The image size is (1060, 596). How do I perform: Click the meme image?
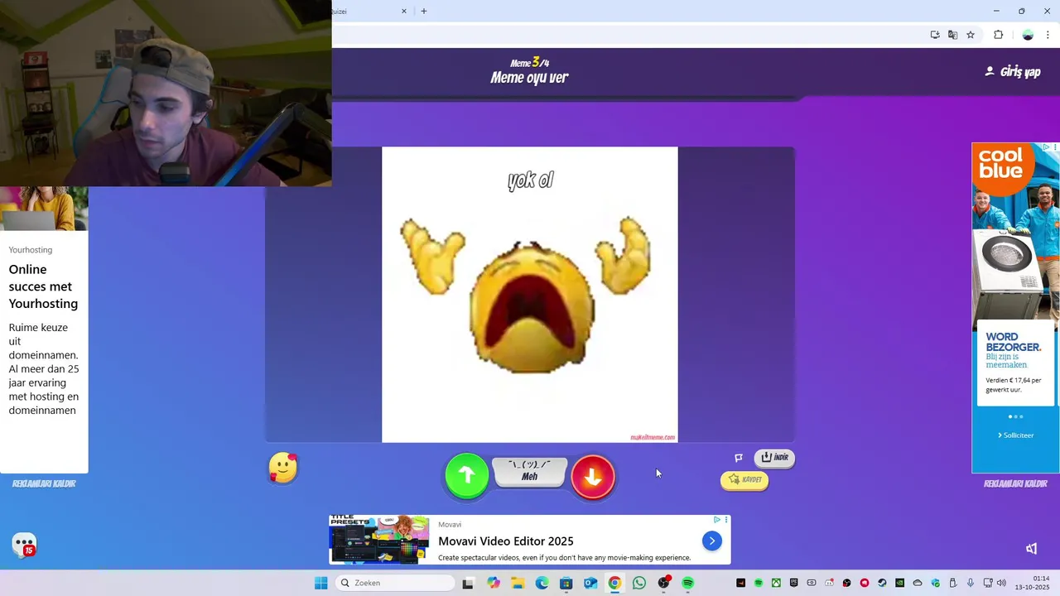[x=529, y=295]
